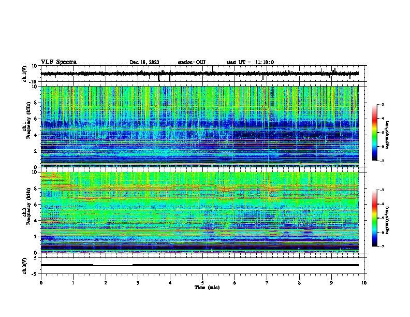410x317 pixels.
Task: Click the ch.2 colorbar label "-3"
Action: coord(382,190)
